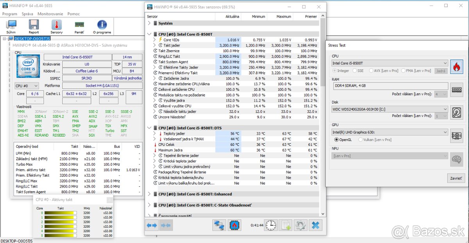Close sensors with blue X icon

tap(315, 225)
